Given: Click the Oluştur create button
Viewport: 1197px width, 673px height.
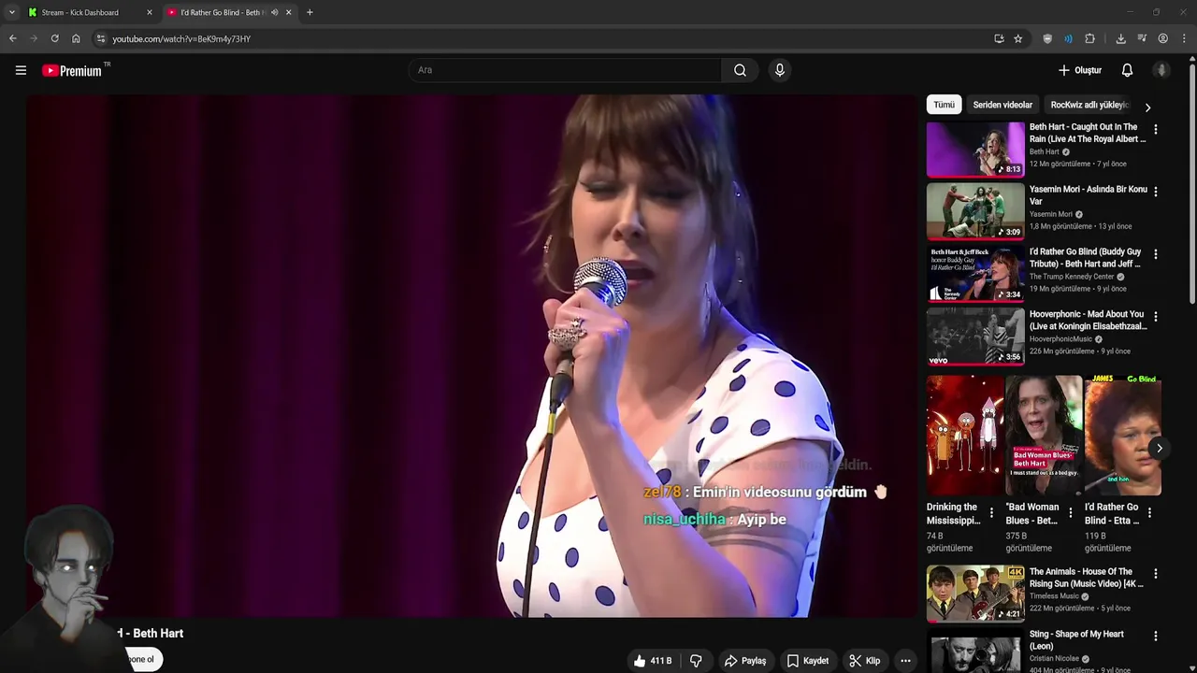Looking at the screenshot, I should (1080, 70).
